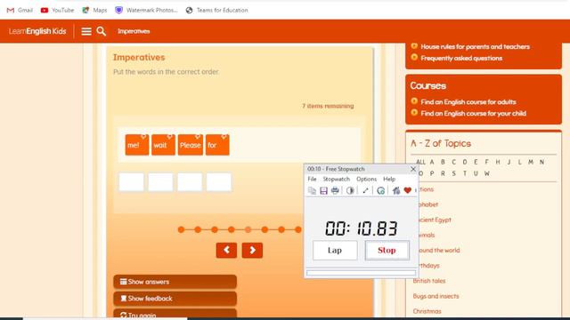Go to the LearnEnglish Kids home logo

37,31
